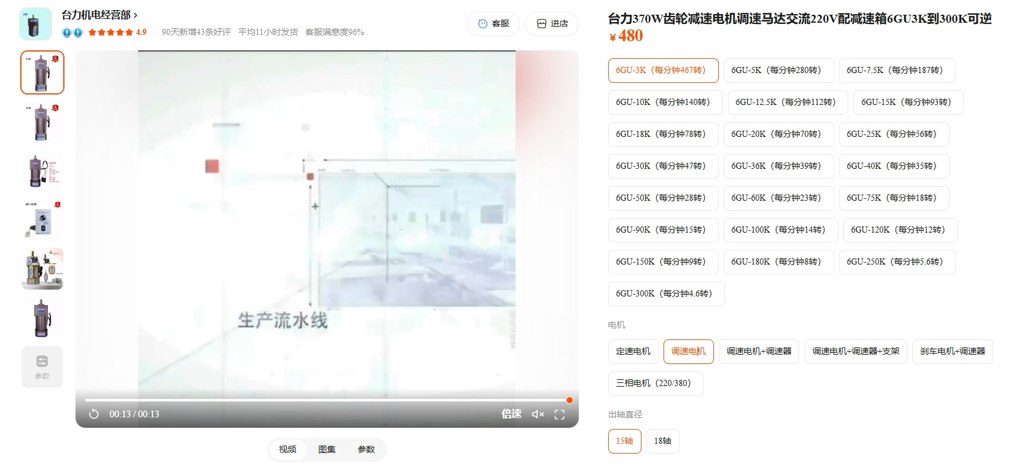Click the shop avatar logo
Screen dimensions: 1030x464
(x=36, y=24)
